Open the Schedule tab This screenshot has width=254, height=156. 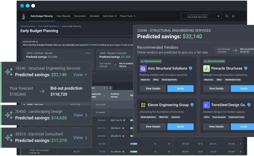[94, 16]
